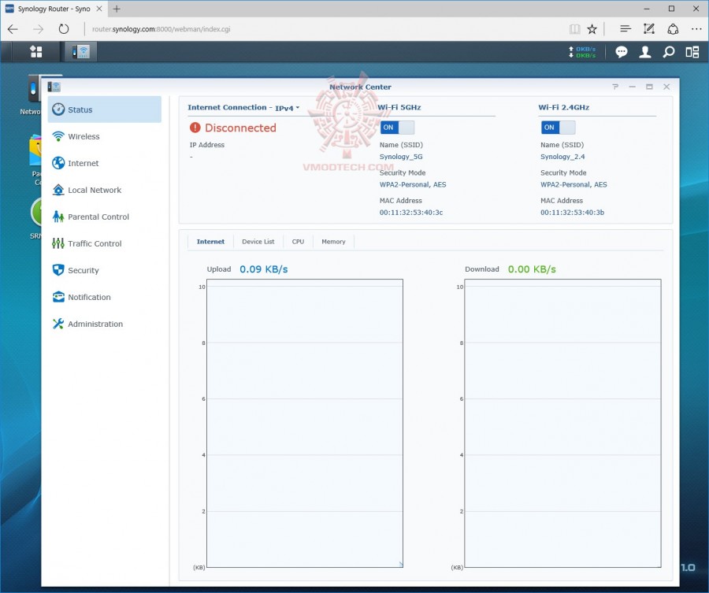Open browser reading view book icon
This screenshot has height=593, width=709.
coord(575,29)
